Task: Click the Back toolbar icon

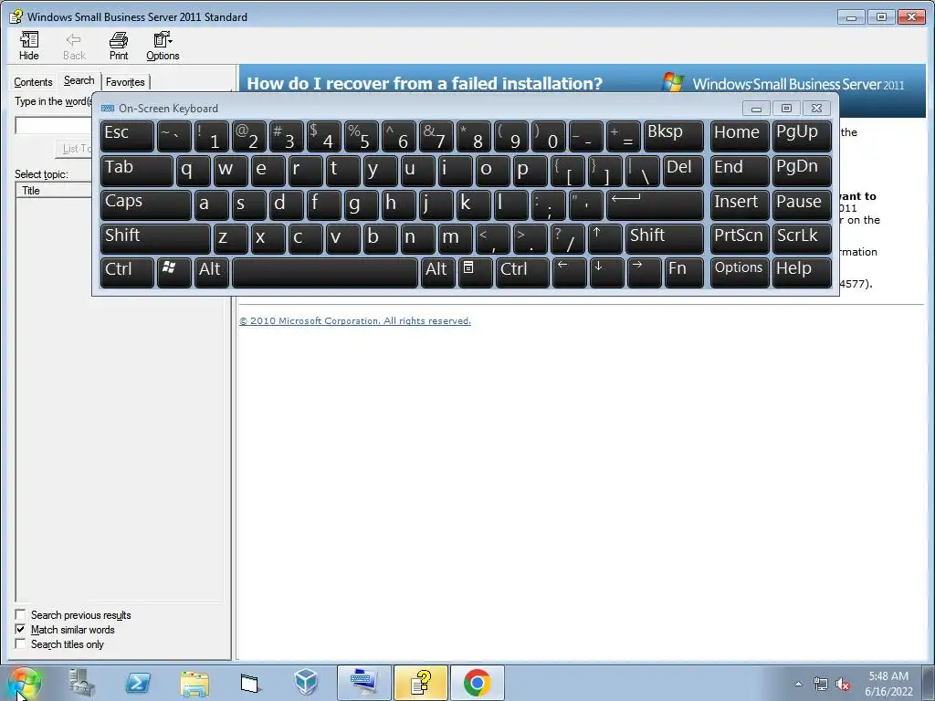Action: pos(74,46)
